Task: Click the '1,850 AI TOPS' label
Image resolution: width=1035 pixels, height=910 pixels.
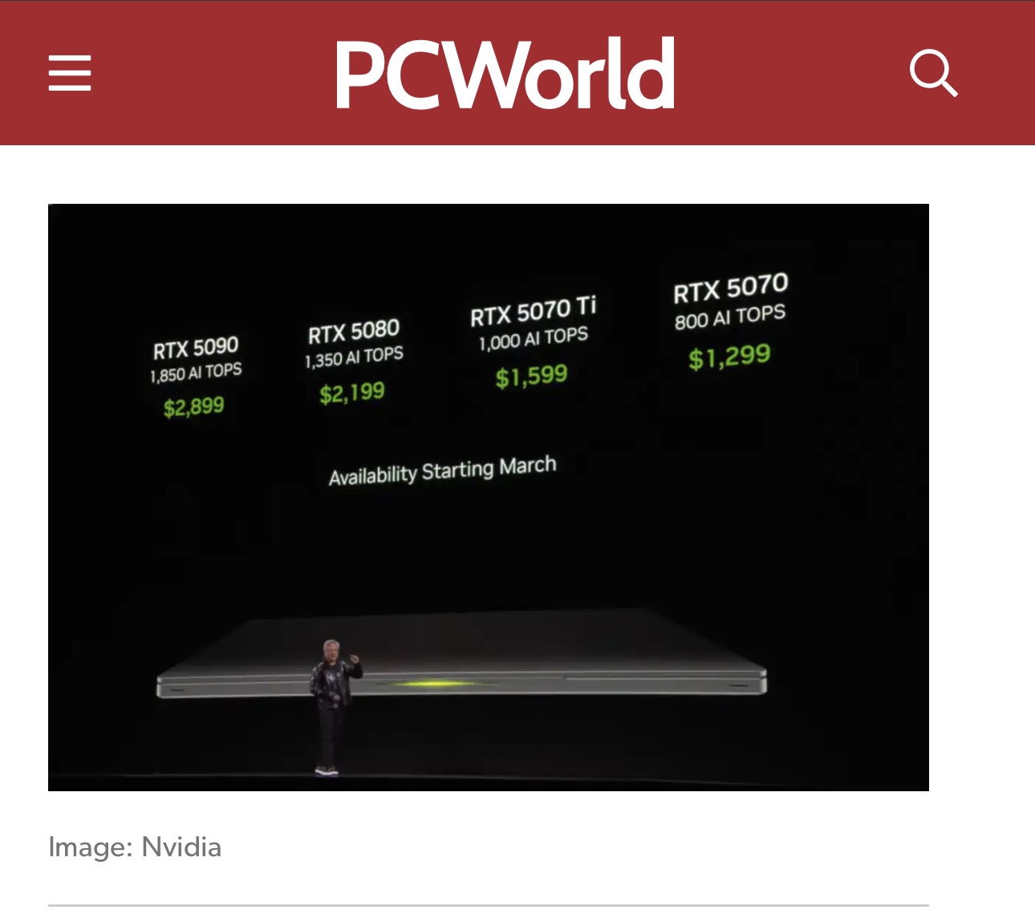Action: pos(196,373)
